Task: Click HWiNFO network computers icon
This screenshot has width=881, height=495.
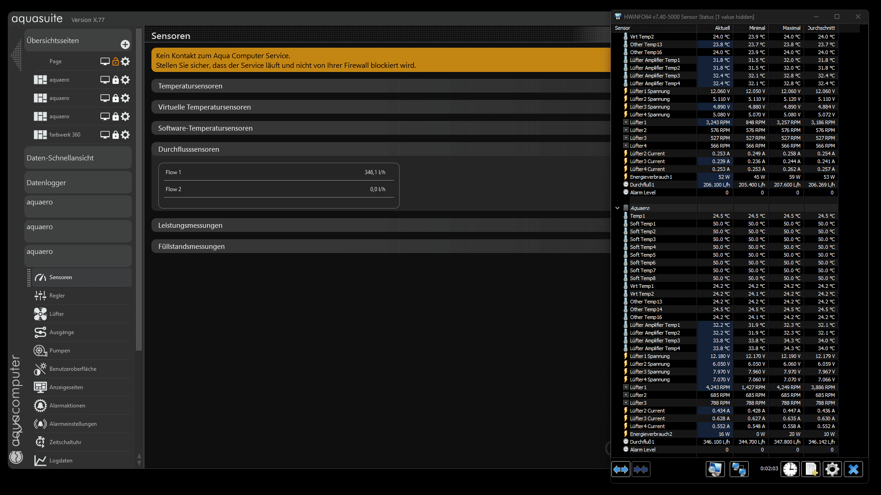Action: (x=739, y=469)
